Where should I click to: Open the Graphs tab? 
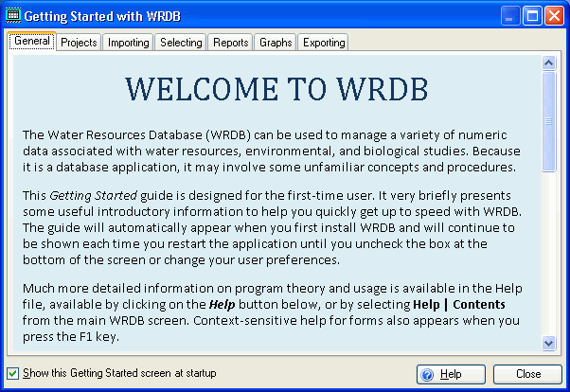tap(276, 43)
